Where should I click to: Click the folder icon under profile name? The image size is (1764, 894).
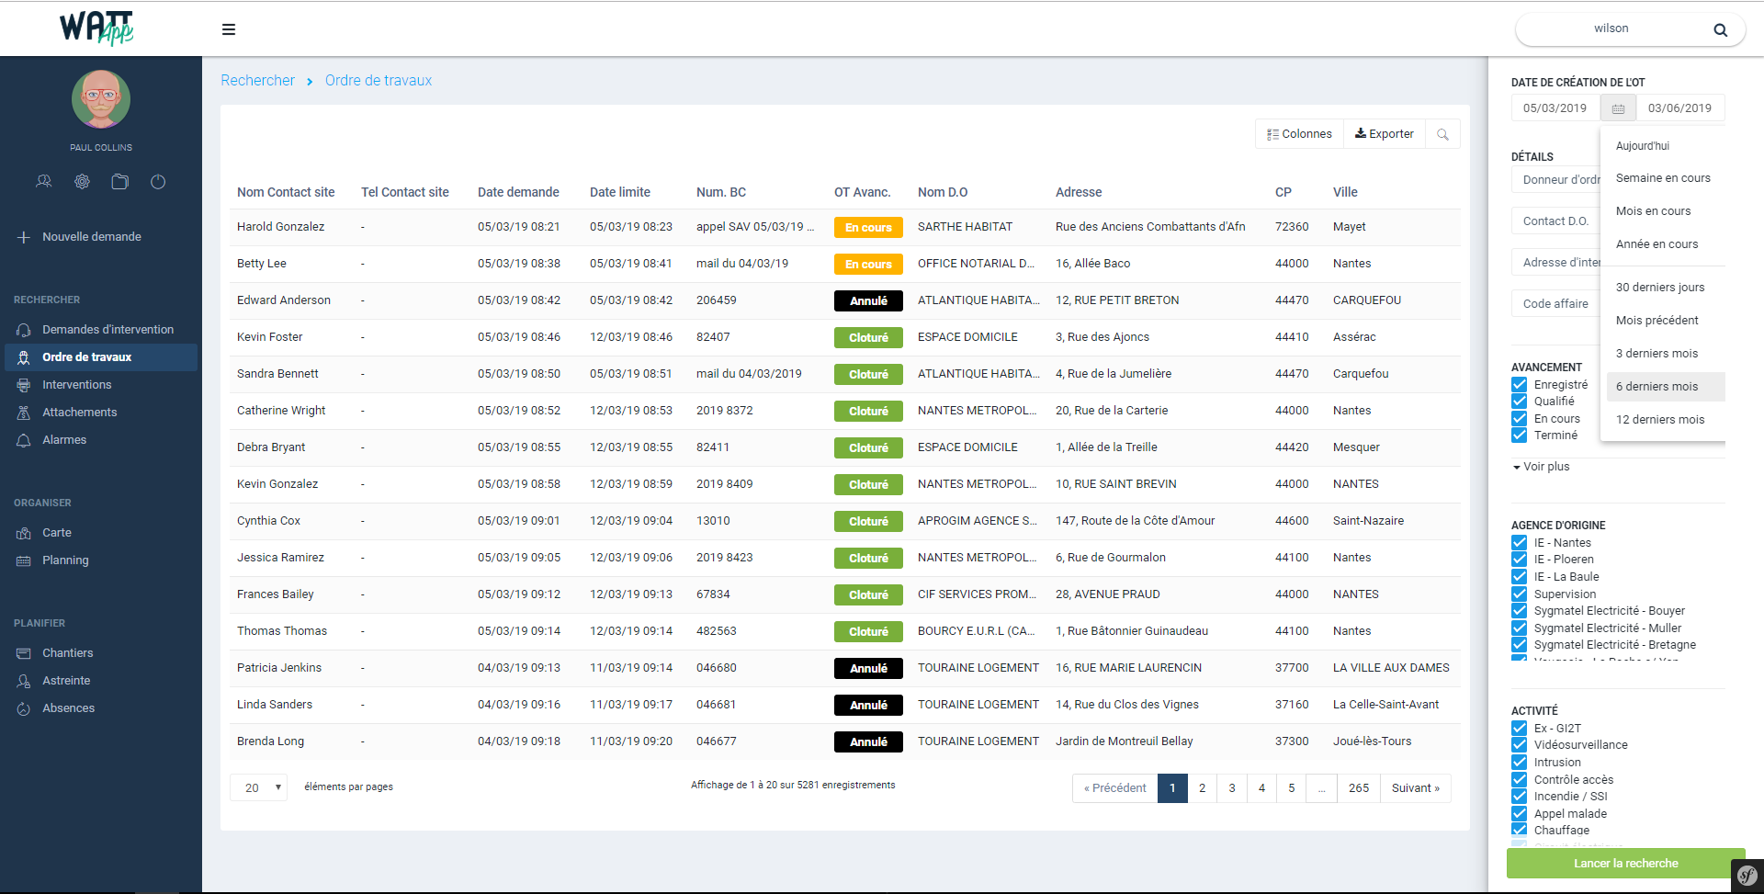119,182
